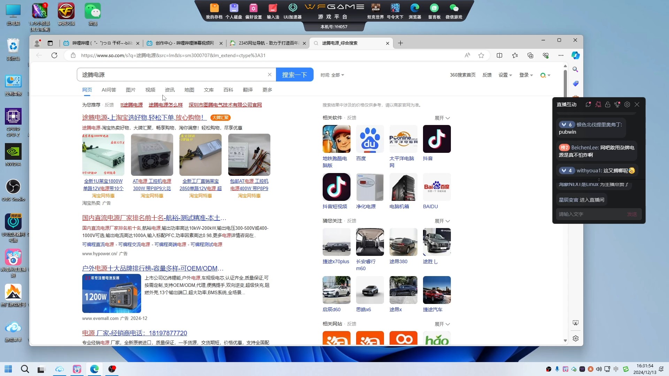This screenshot has height=376, width=669.
Task: Clear the search box with X icon
Action: (x=269, y=75)
